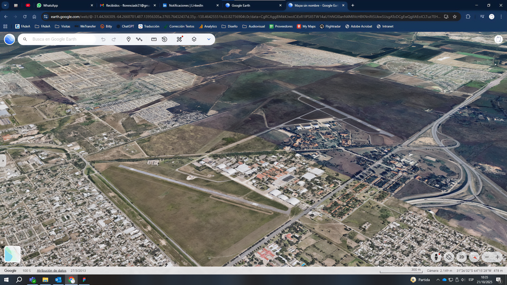Expand the collapsed left side panel arrow

click(3, 160)
